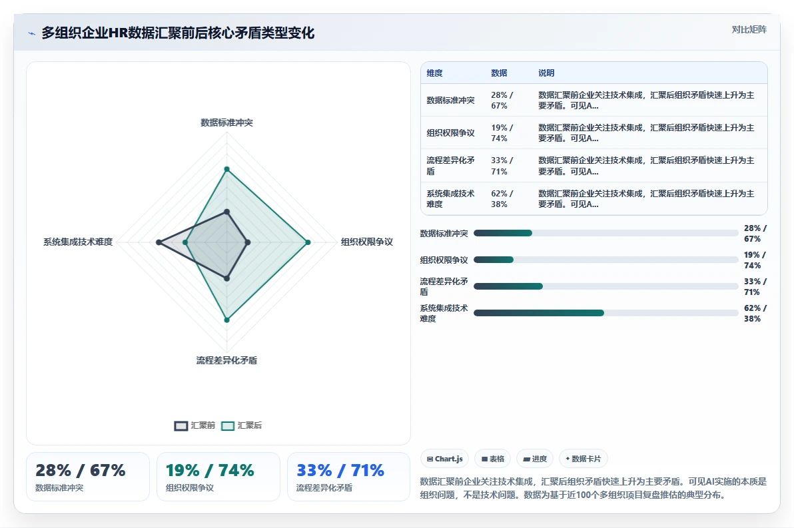Screen dimensions: 794x528
Task: Click the 汇聚后 point on 数据标准冲突 axis
Action: (x=227, y=169)
